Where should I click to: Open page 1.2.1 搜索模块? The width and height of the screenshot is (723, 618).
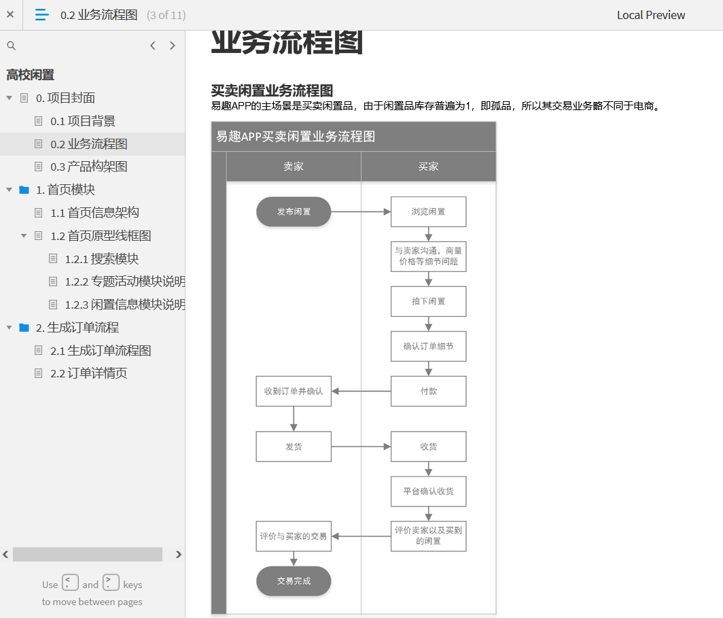[102, 259]
